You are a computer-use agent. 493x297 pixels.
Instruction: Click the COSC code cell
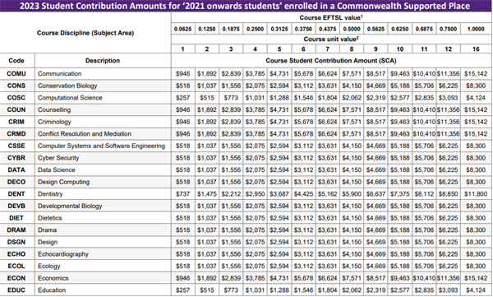[x=16, y=98]
